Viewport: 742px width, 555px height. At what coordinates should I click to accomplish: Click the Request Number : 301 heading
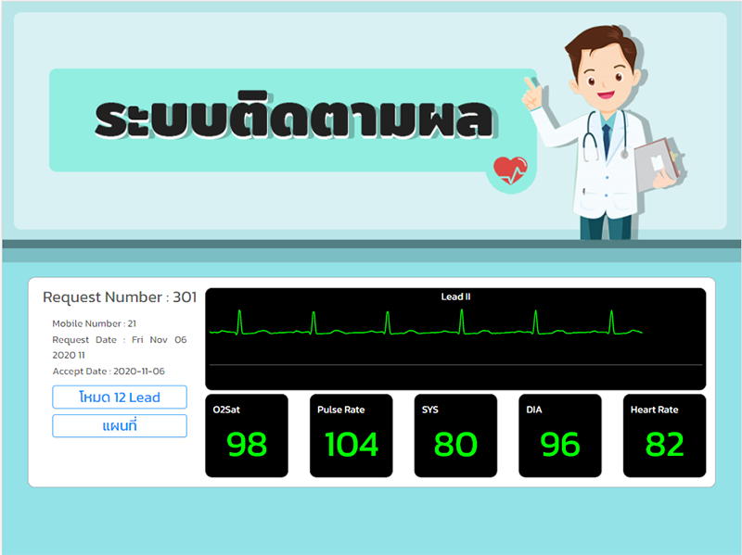pos(120,296)
